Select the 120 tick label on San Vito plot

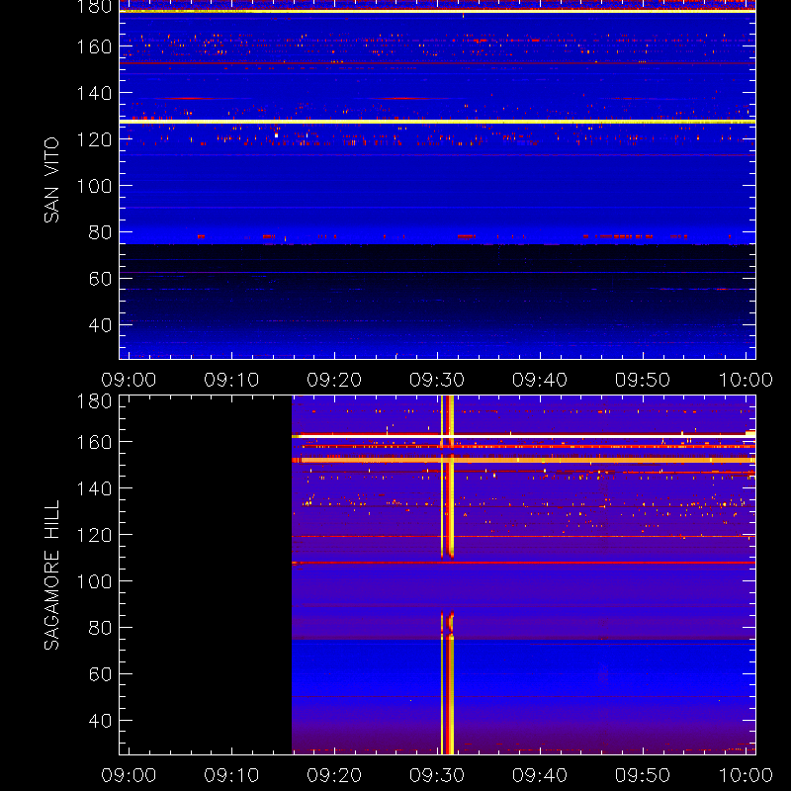click(94, 139)
